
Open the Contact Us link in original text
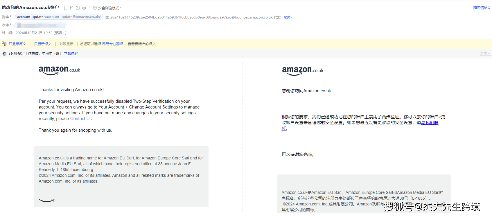81,119
